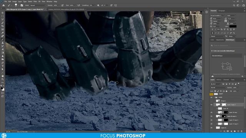Click yellow color-tagged layer swatch
The width and height of the screenshot is (246, 138).
211,94
